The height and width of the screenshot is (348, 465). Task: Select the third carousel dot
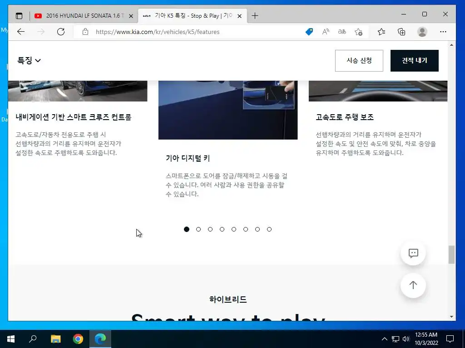click(210, 229)
